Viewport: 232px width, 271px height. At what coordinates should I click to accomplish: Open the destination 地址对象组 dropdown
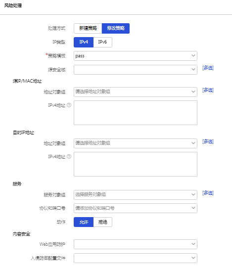tap(136, 143)
